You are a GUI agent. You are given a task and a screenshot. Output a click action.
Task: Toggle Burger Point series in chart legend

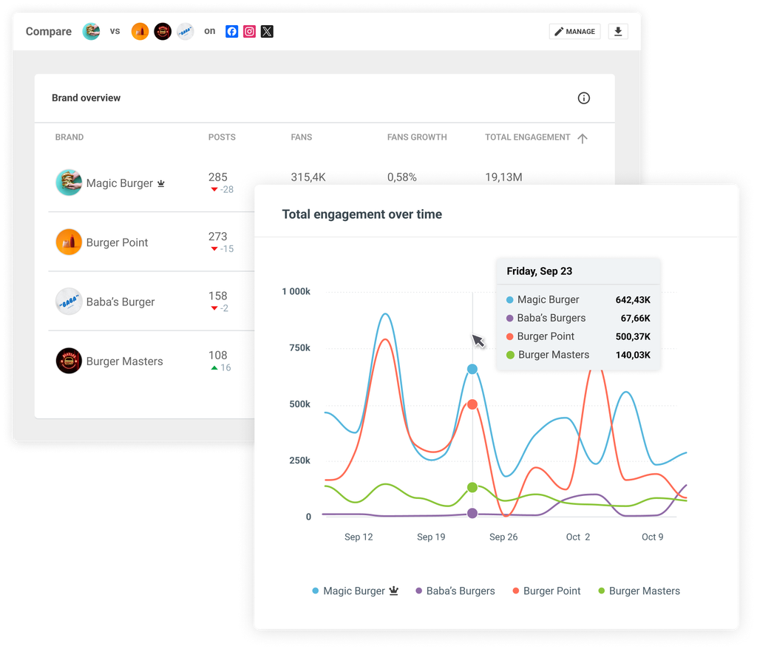point(551,591)
